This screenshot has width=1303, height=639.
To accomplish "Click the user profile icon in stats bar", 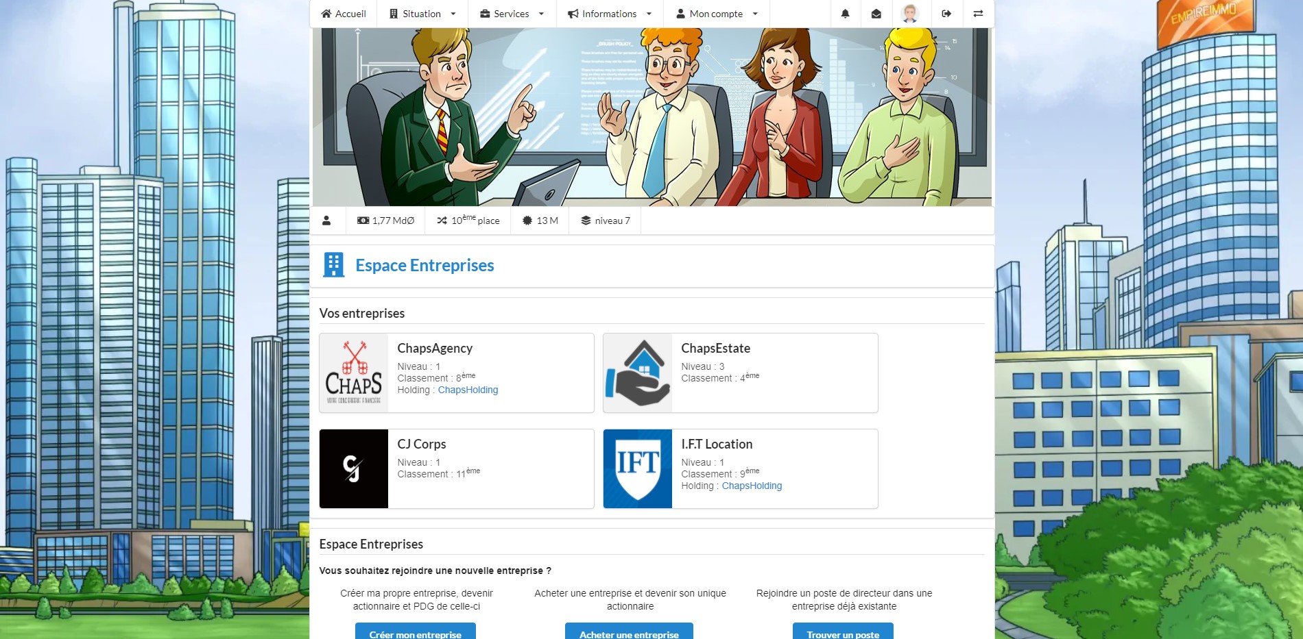I will (326, 221).
